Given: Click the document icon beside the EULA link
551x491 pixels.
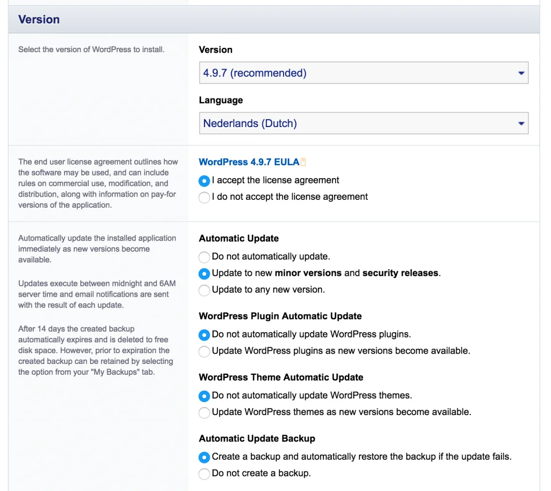Looking at the screenshot, I should pos(303,162).
